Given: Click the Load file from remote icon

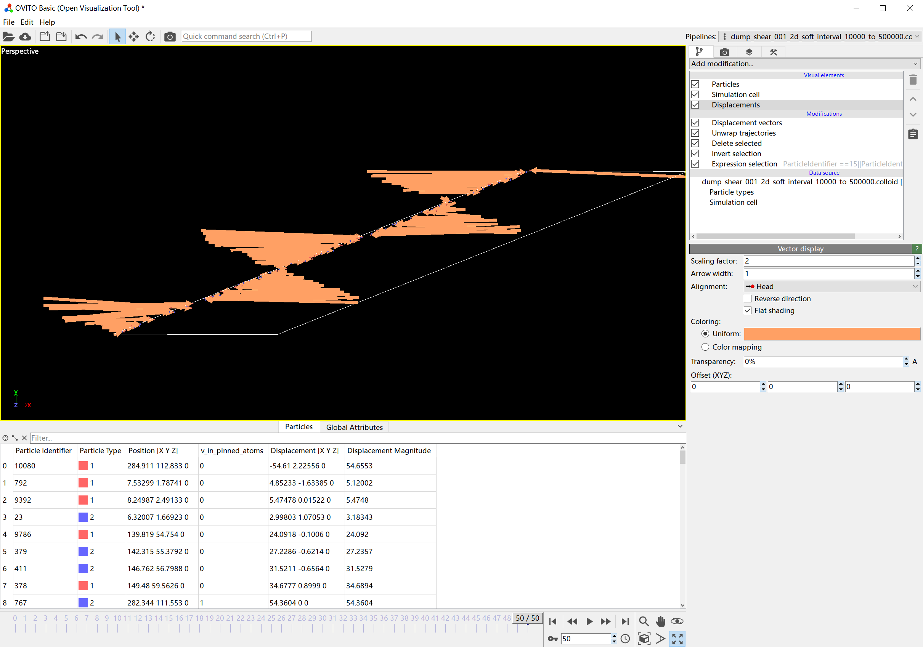Looking at the screenshot, I should [25, 37].
